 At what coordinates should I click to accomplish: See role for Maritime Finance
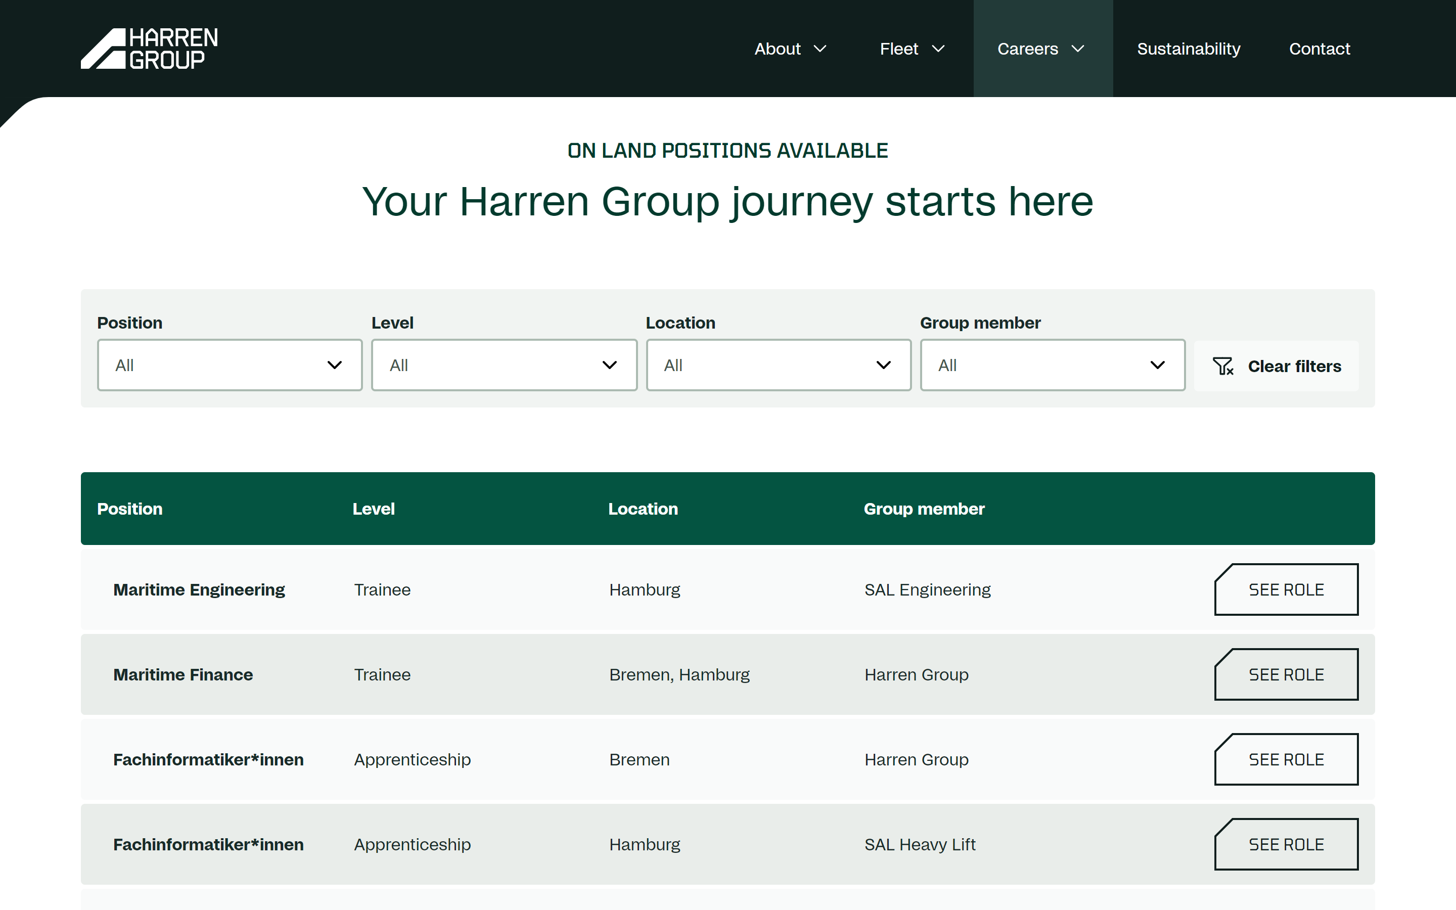pos(1286,674)
